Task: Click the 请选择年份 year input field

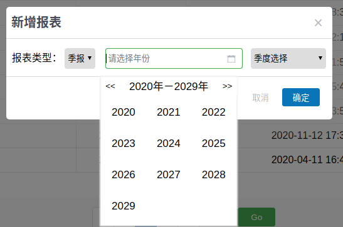Action: (x=174, y=58)
